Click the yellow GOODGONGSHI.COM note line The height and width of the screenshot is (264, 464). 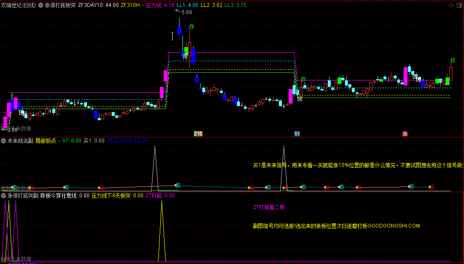point(336,226)
